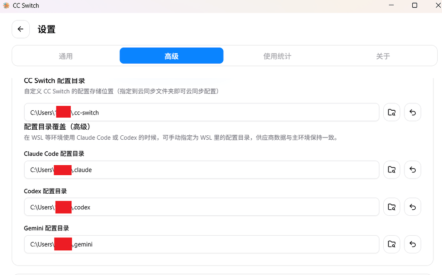Click the 'Claude Code 配置目录' label

click(54, 153)
